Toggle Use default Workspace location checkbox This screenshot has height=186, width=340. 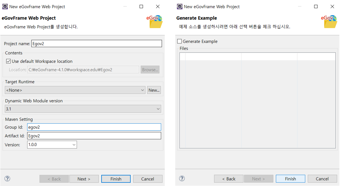(x=9, y=61)
